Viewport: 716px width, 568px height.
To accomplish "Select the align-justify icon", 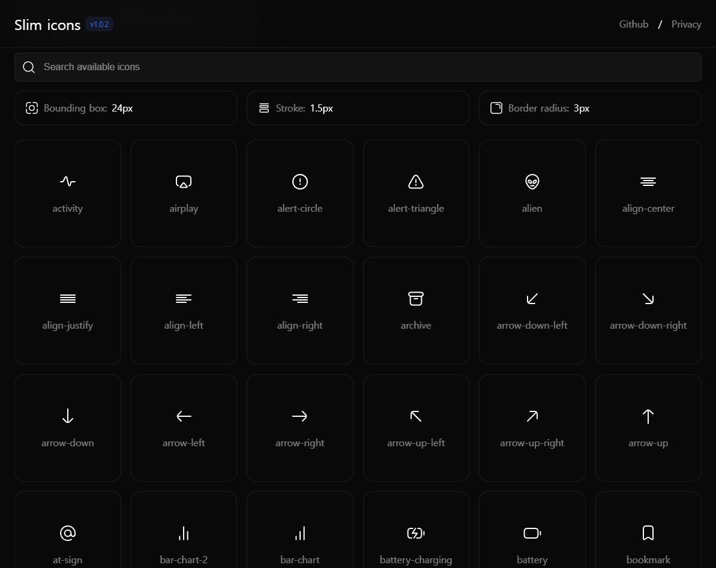I will tap(68, 298).
